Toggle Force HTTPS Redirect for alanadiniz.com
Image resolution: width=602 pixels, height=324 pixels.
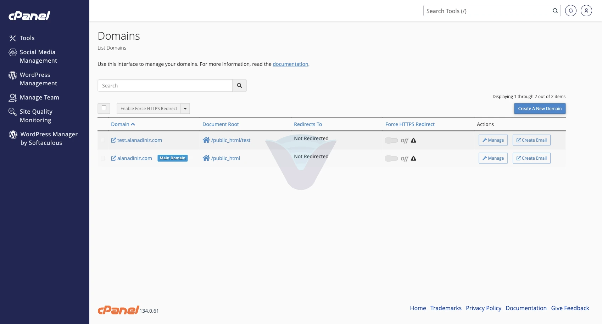392,158
